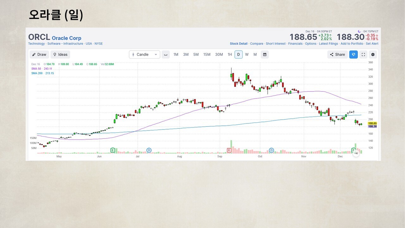The height and width of the screenshot is (228, 405).
Task: Click the 오라클 (일) slide title
Action: [56, 15]
